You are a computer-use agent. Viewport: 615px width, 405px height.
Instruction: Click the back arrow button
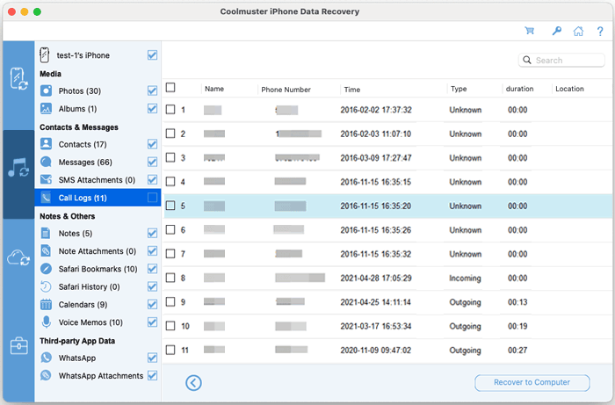194,383
